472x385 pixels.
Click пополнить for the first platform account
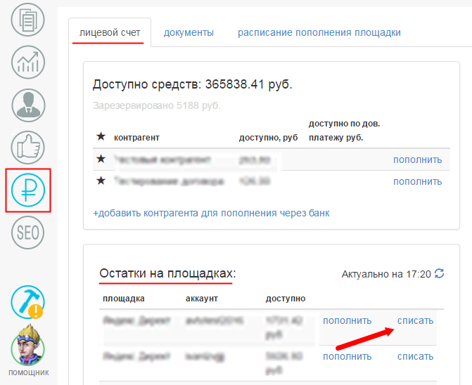click(x=347, y=320)
